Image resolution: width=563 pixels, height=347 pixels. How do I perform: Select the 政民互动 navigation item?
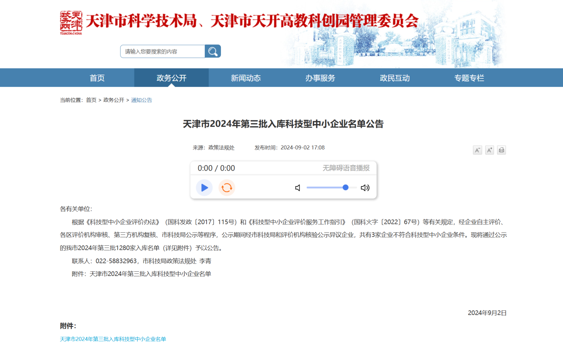(x=395, y=78)
